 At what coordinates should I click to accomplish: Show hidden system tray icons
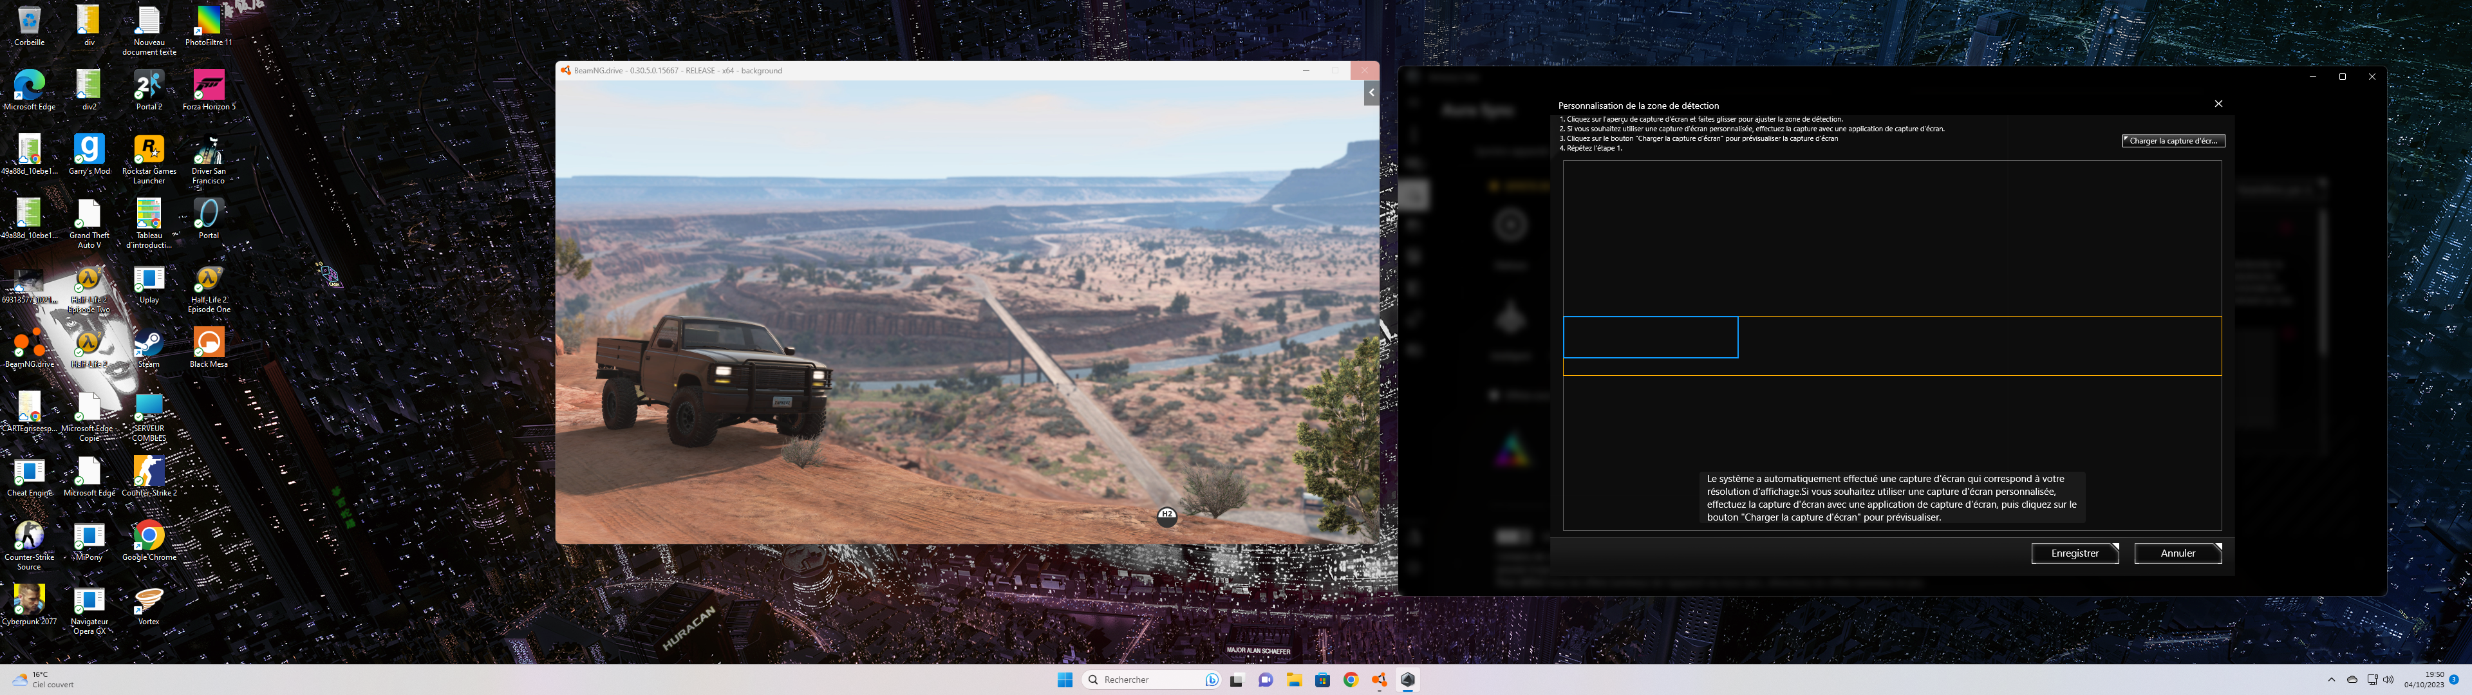(x=2331, y=680)
